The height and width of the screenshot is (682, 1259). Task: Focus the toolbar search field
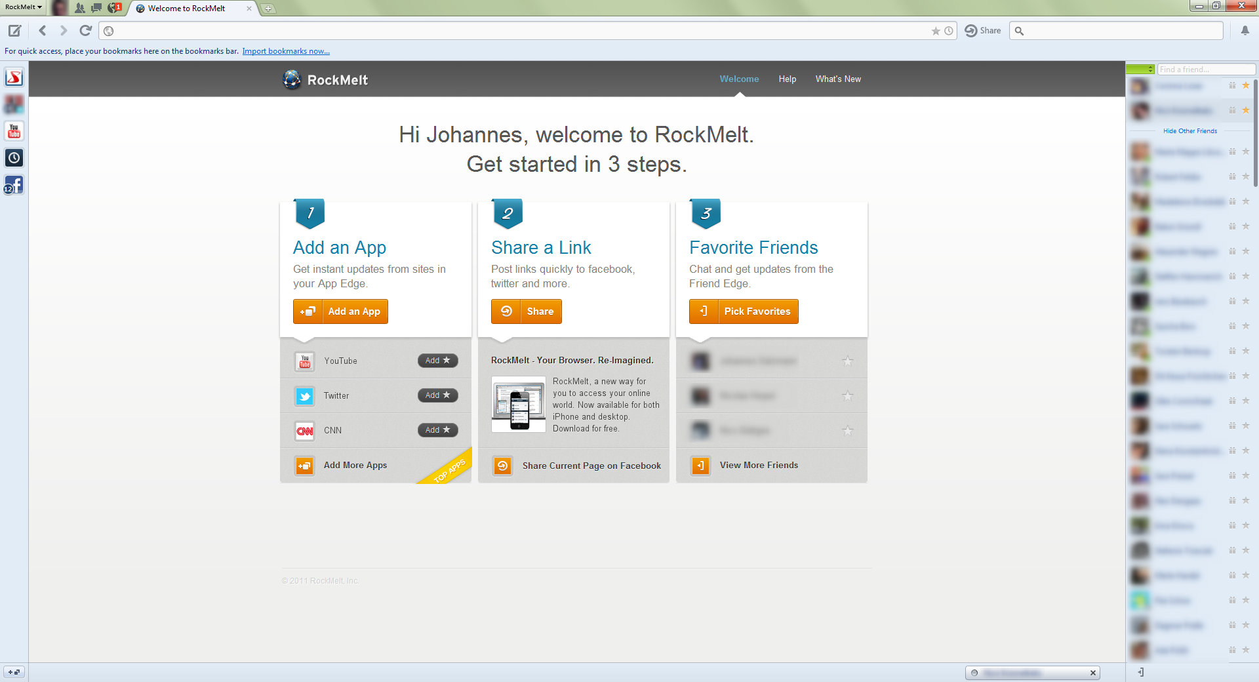[1116, 31]
